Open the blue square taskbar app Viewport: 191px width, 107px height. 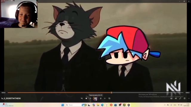coord(115,105)
